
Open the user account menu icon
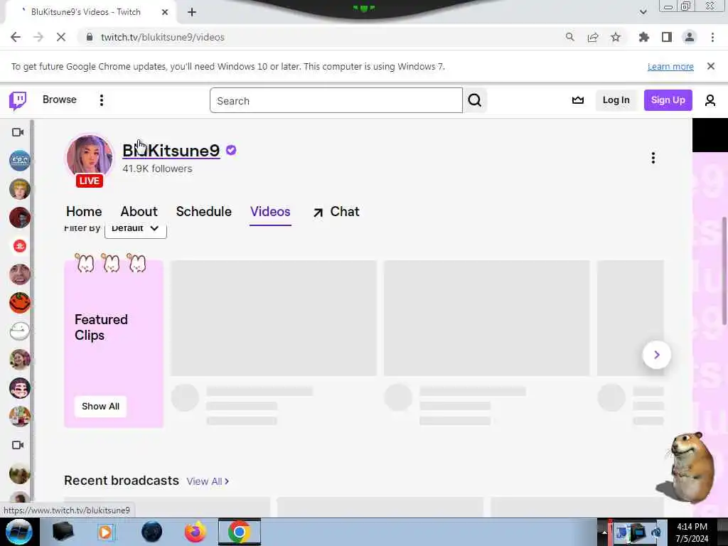pos(710,100)
